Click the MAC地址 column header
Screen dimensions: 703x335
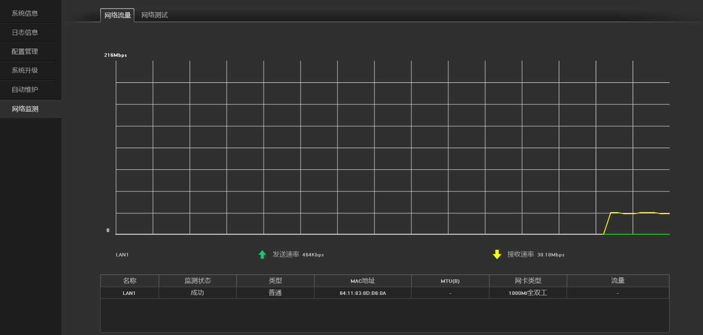tap(363, 281)
